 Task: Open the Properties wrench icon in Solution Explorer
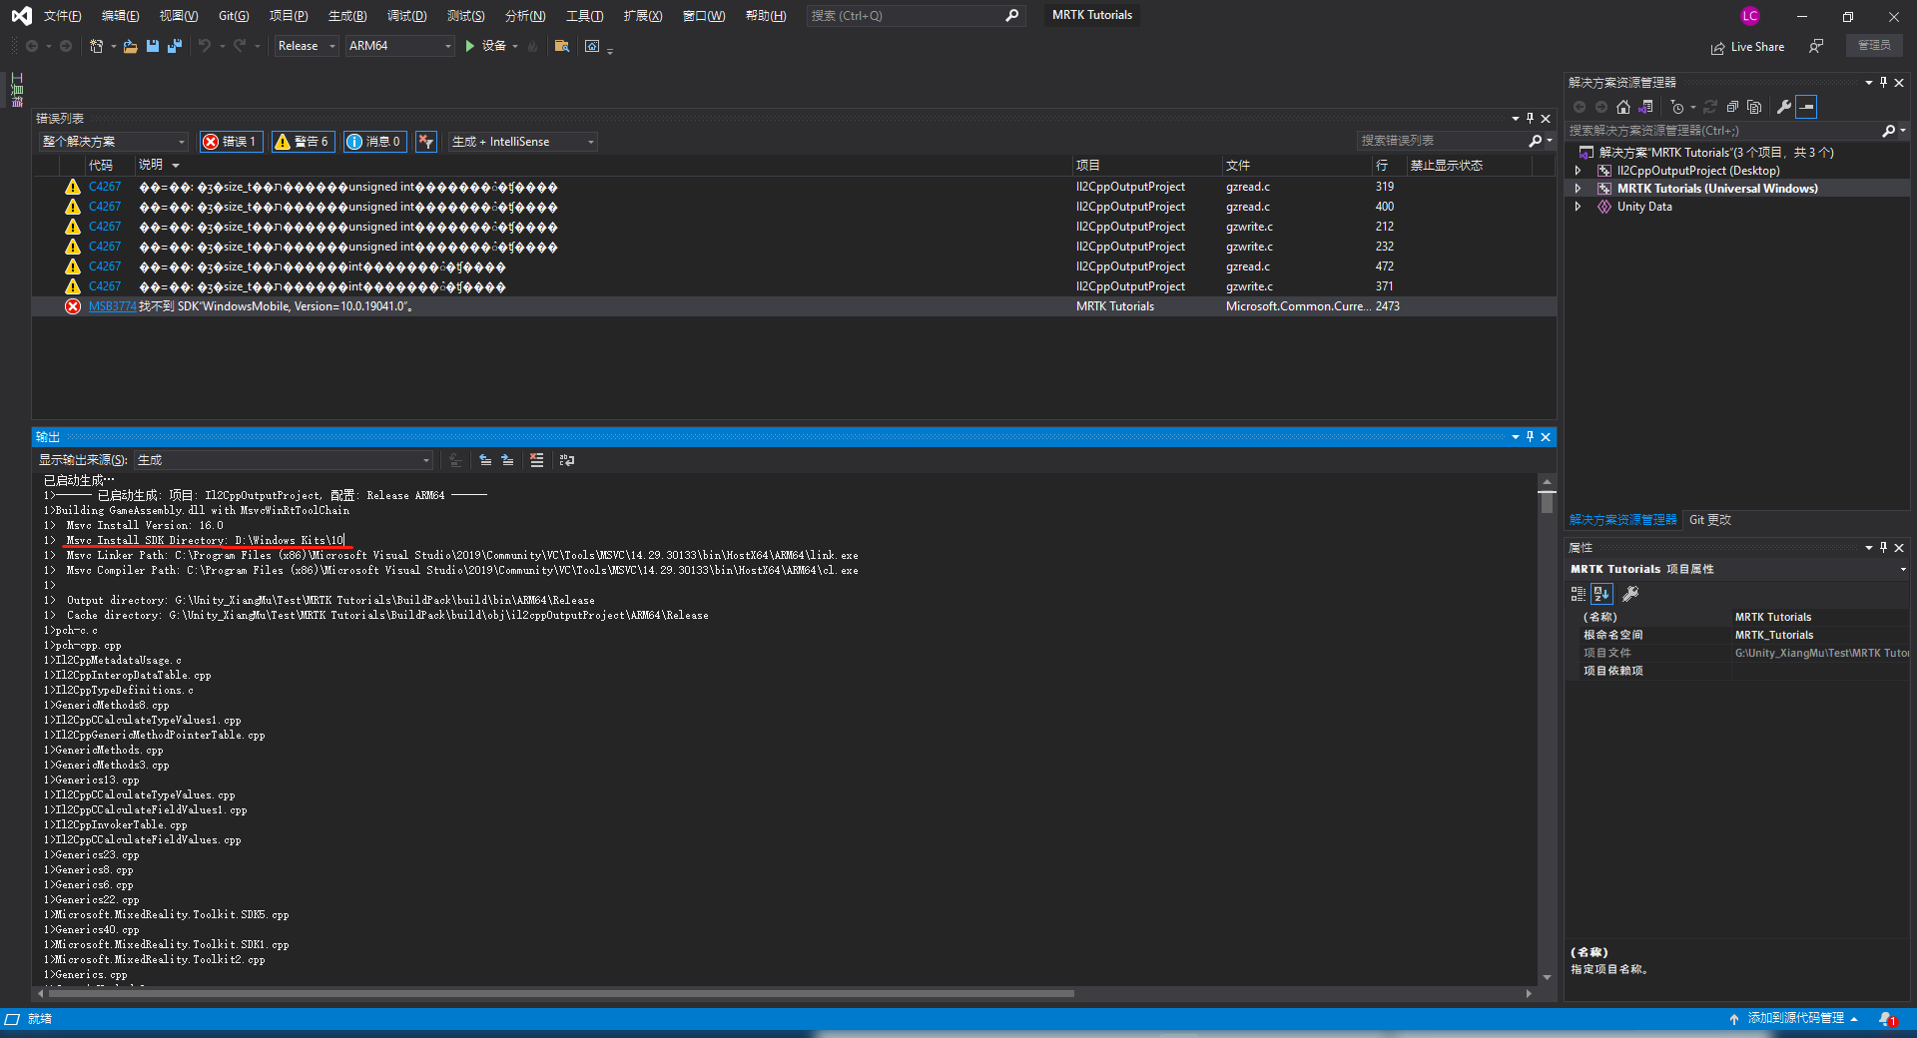coord(1785,107)
